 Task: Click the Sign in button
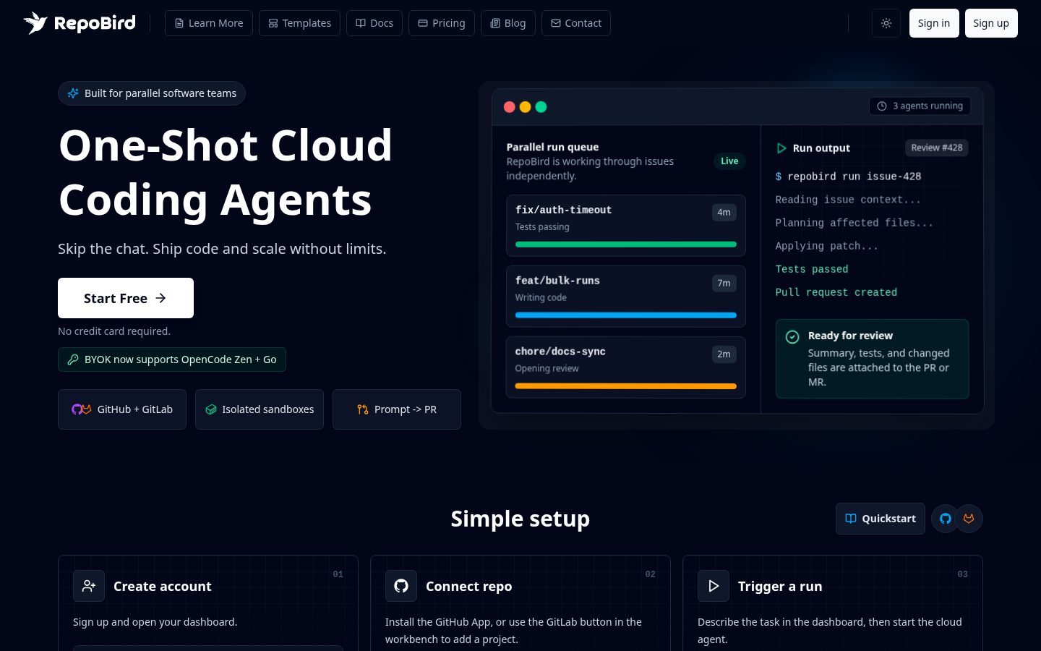934,23
